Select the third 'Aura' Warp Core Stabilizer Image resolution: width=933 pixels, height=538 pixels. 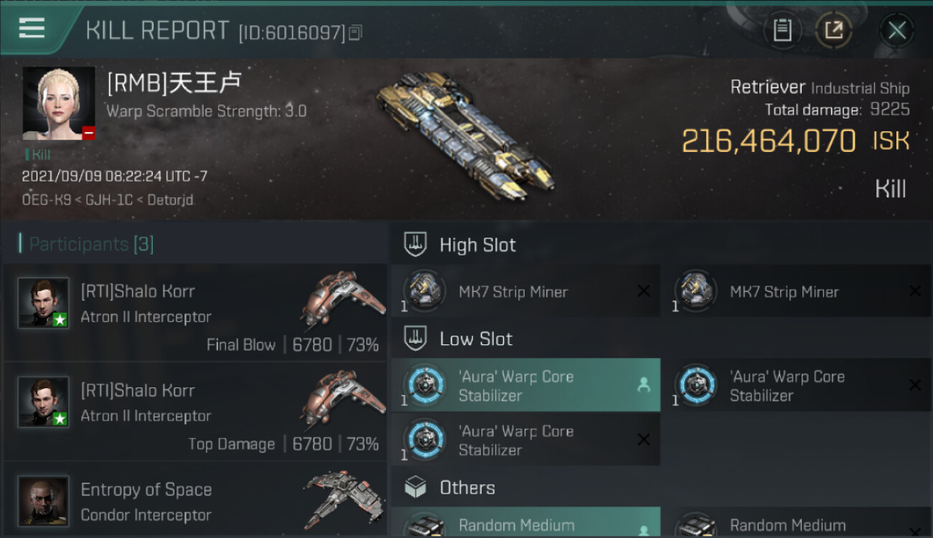coord(526,440)
